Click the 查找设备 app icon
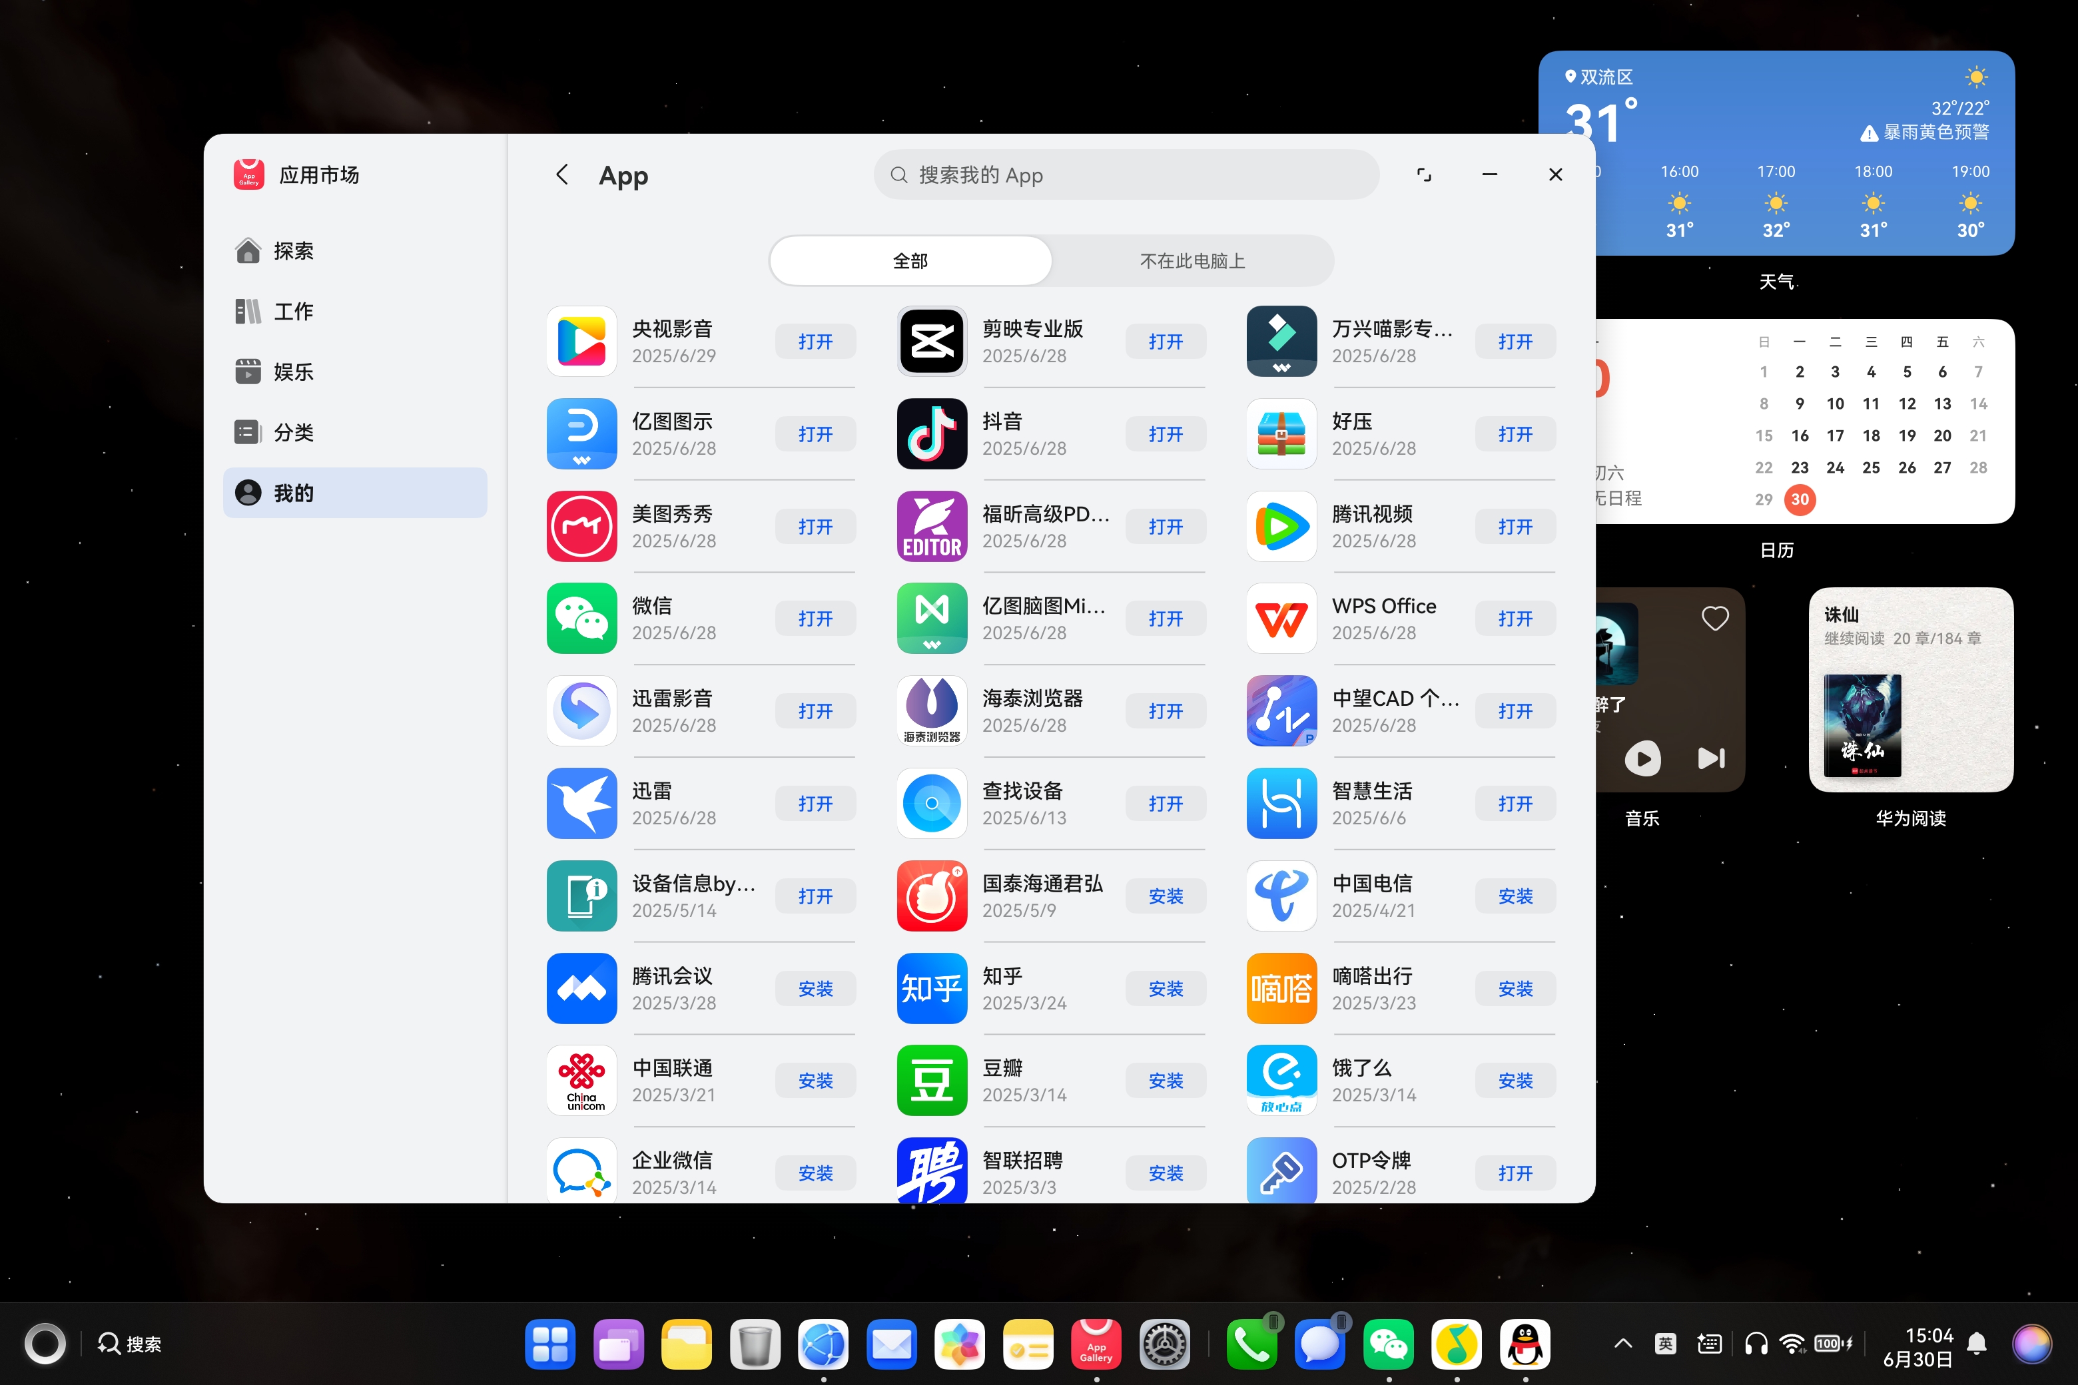The height and width of the screenshot is (1385, 2078). (931, 803)
